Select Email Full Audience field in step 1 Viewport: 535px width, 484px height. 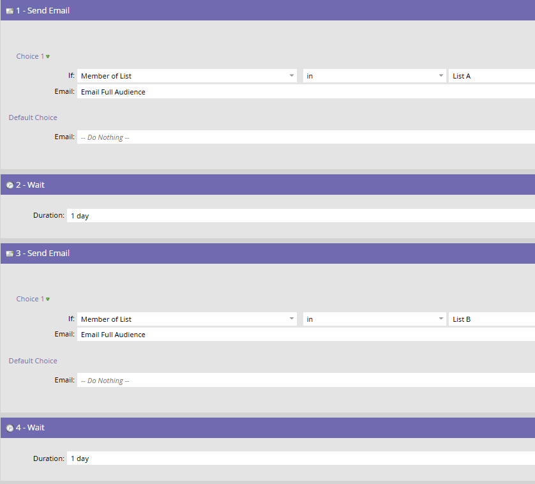(x=305, y=92)
